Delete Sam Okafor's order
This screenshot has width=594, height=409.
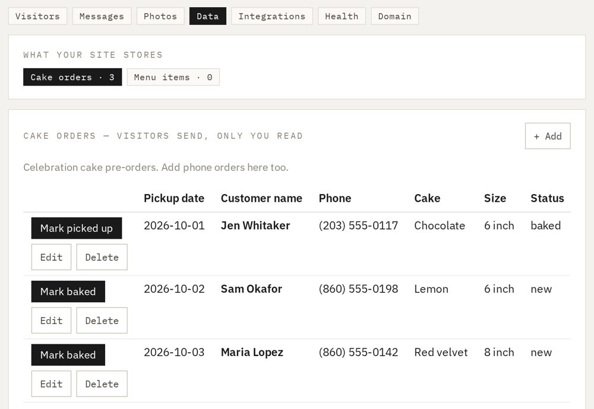[102, 321]
